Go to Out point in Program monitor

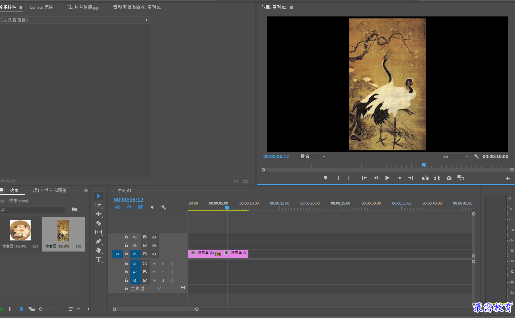(411, 178)
